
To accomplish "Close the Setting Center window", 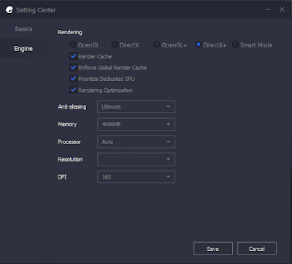I will point(282,9).
